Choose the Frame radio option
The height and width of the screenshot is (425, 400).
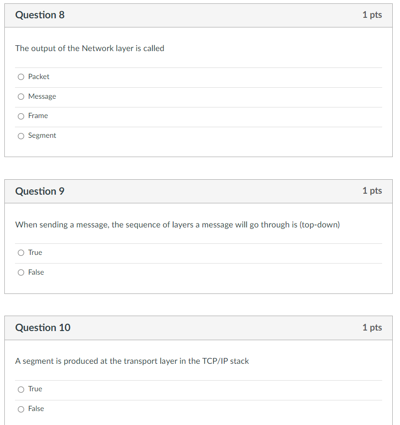[x=21, y=116]
